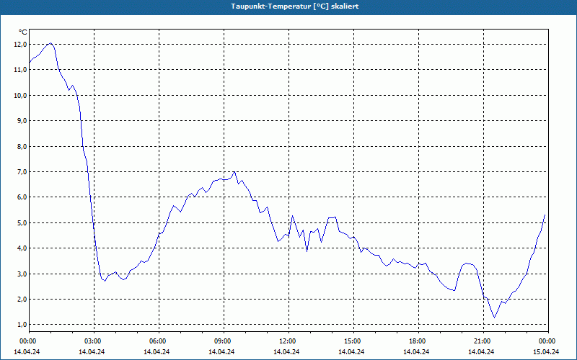The width and height of the screenshot is (577, 360).
Task: Select the 14.04.24 date under 12:00
Action: point(286,351)
